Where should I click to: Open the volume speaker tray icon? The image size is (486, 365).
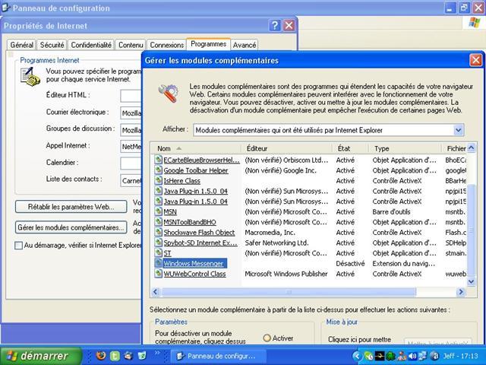click(412, 356)
